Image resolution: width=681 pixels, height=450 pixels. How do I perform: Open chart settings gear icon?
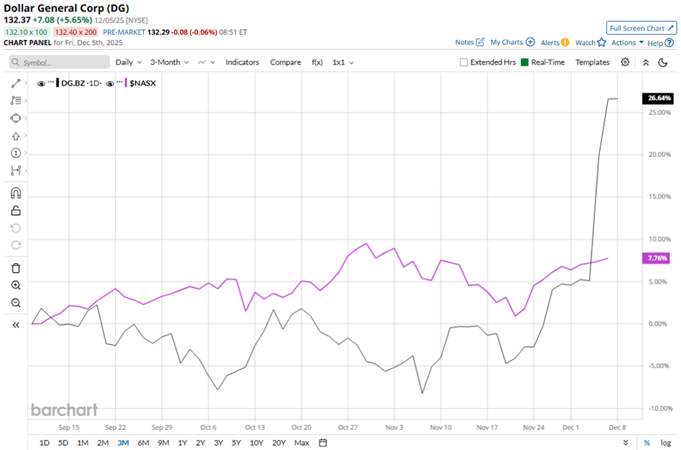(x=625, y=62)
